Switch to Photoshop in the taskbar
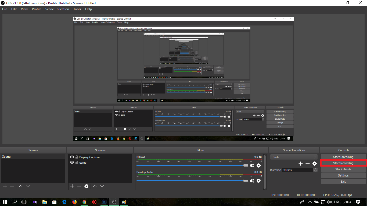Image resolution: width=367 pixels, height=206 pixels. [104, 202]
